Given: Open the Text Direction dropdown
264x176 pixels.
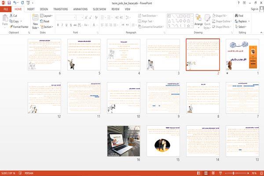Looking at the screenshot, I should (148, 16).
